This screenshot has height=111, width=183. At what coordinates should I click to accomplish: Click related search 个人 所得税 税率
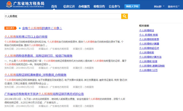[x=148, y=35]
